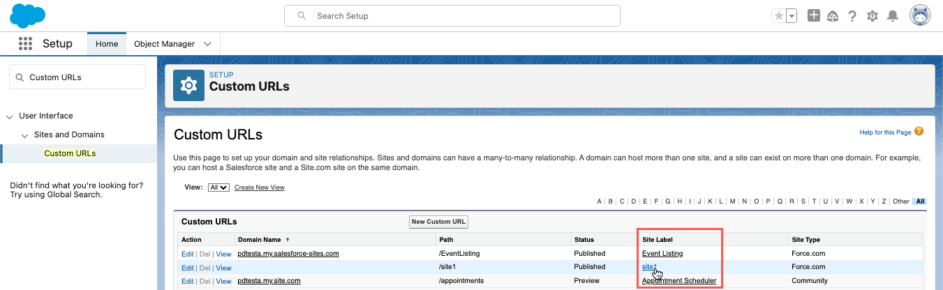
Task: Collapse Sites and Domains tree node
Action: tap(25, 135)
